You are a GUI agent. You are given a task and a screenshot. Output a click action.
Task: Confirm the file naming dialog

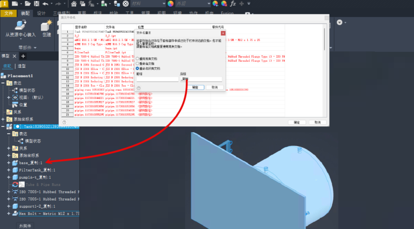tap(297, 122)
